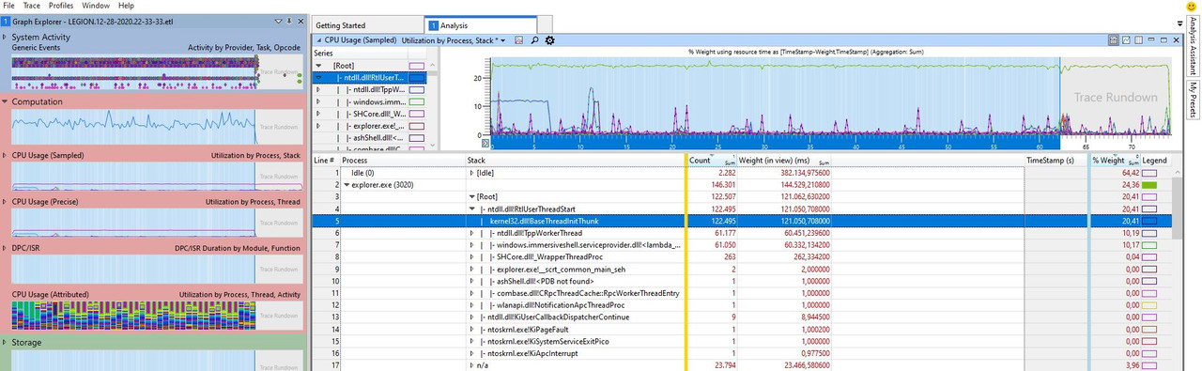Screen dimensions: 1202x371
Task: Open the File menu
Action: (x=8, y=6)
